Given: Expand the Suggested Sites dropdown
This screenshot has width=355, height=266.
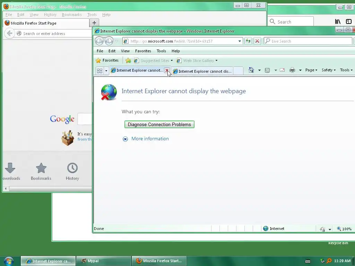Looking at the screenshot, I should [172, 60].
